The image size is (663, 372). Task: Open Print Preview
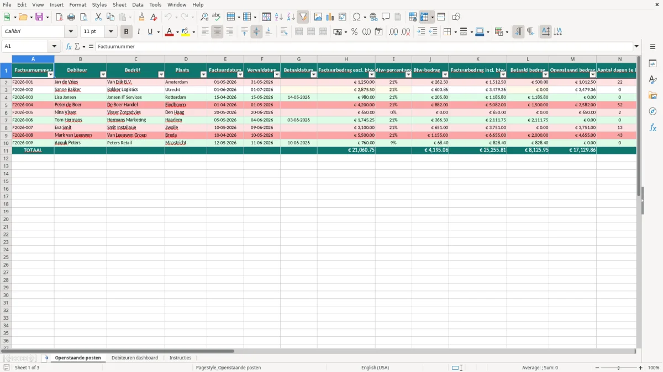pyautogui.click(x=83, y=17)
